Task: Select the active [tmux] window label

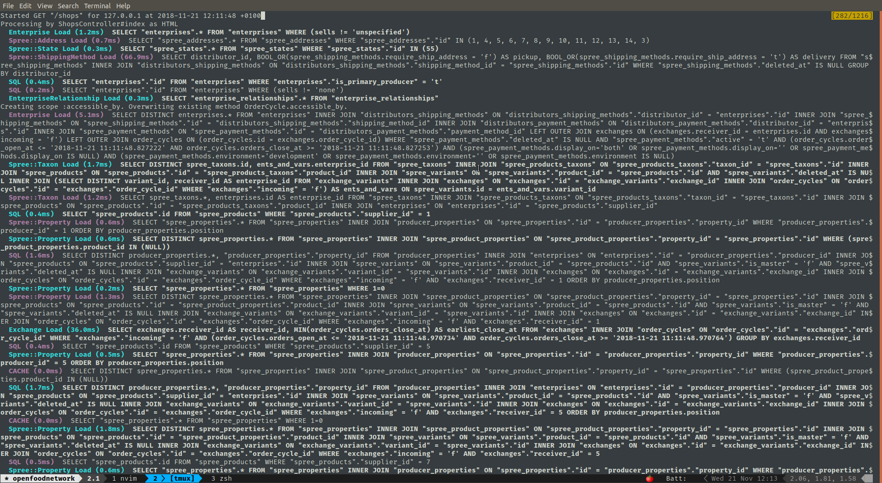Action: (183, 478)
